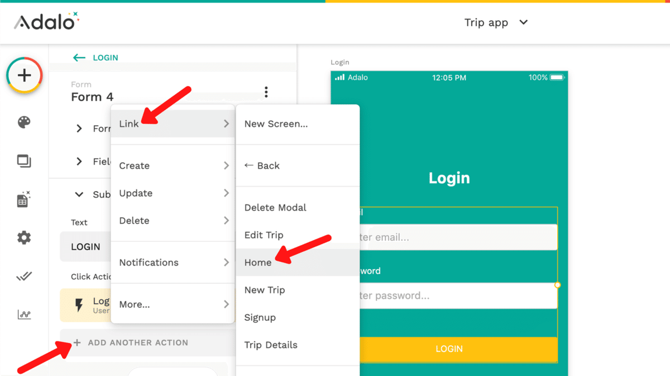Screen dimensions: 670x376
Task: Click the form resize handle on canvas
Action: tap(557, 285)
